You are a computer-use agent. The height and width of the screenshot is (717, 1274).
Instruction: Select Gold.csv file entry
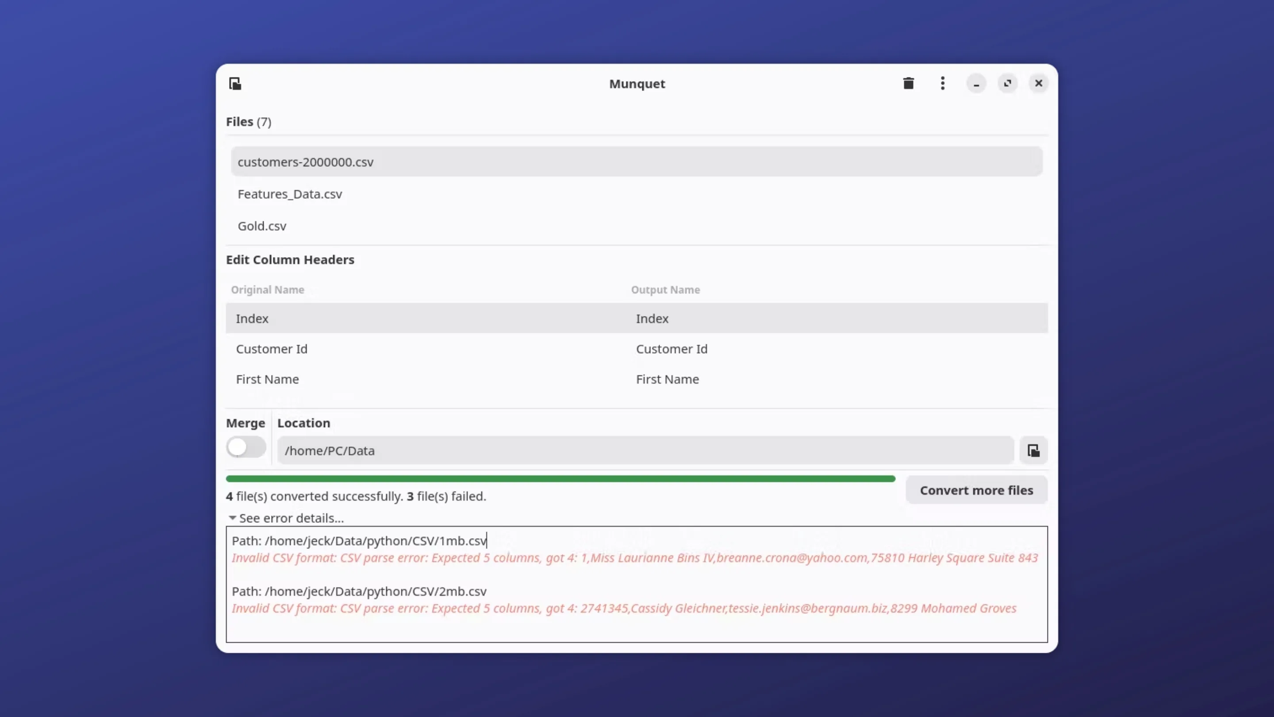[262, 226]
